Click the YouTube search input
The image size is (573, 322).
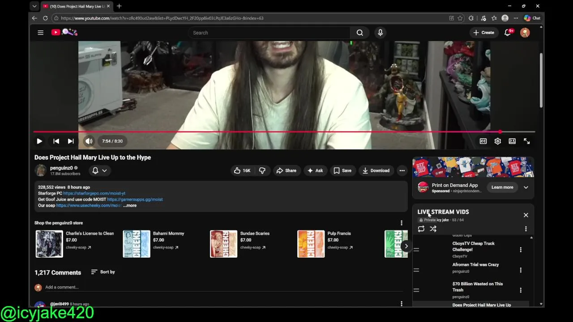(x=269, y=33)
